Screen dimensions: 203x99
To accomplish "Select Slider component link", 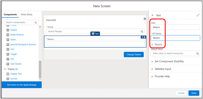I will [13, 40].
